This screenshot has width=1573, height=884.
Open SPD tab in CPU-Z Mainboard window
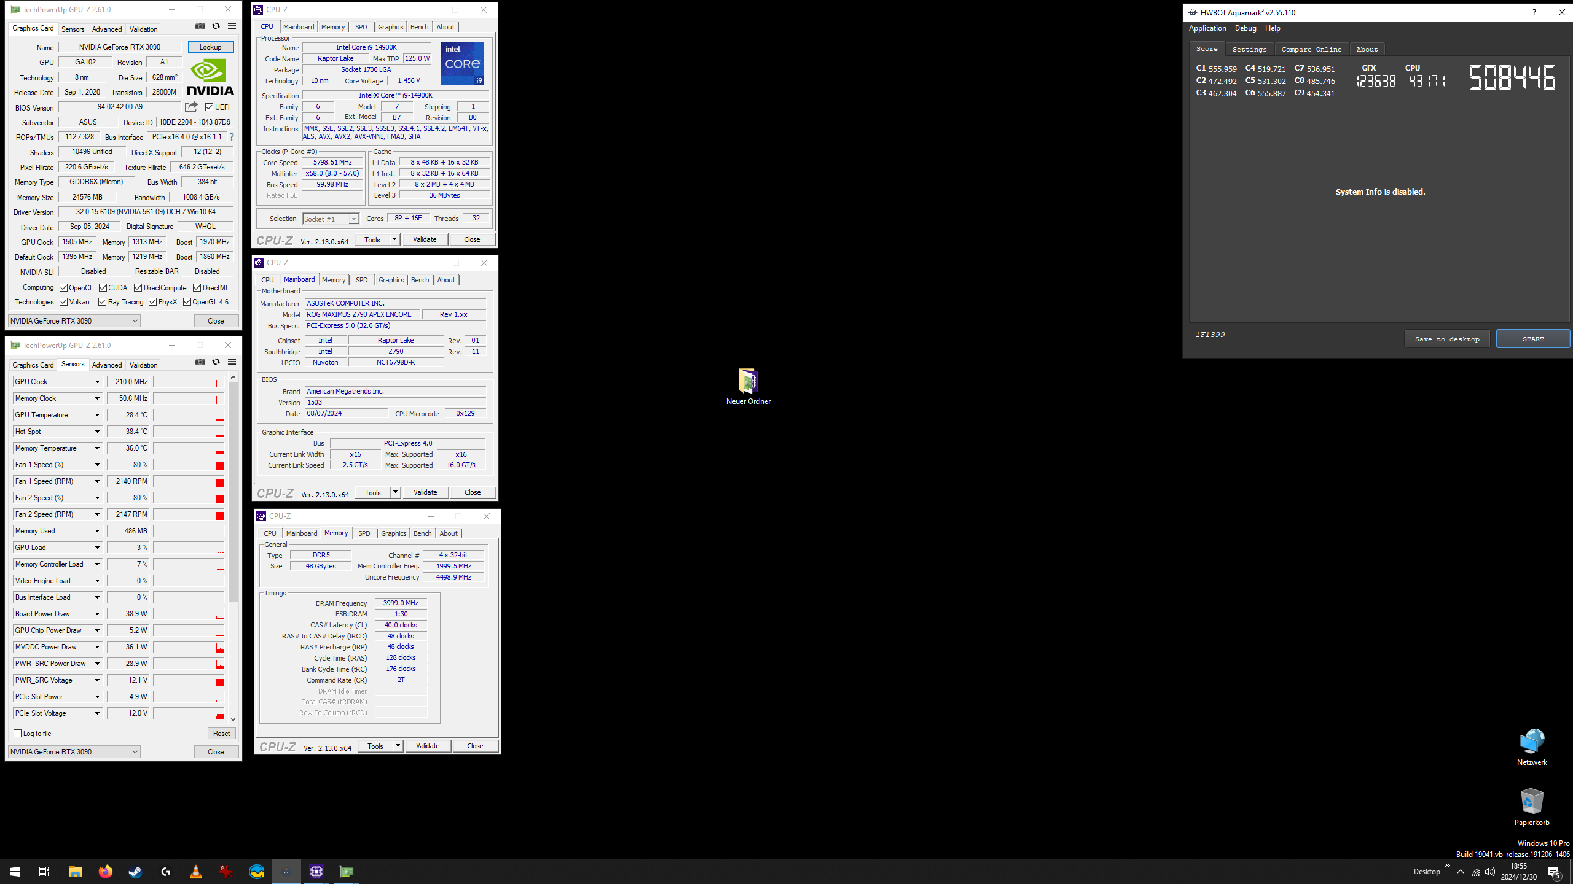coord(361,280)
